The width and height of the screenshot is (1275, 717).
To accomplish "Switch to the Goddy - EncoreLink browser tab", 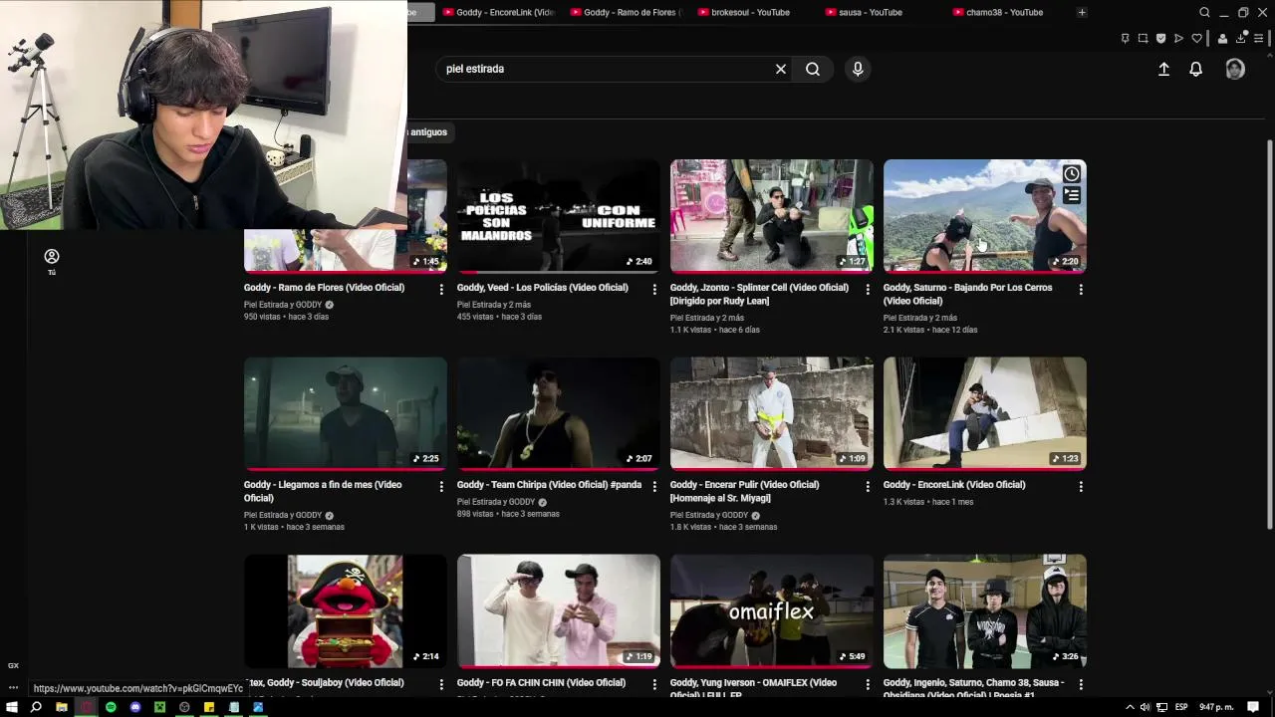I will pos(497,12).
